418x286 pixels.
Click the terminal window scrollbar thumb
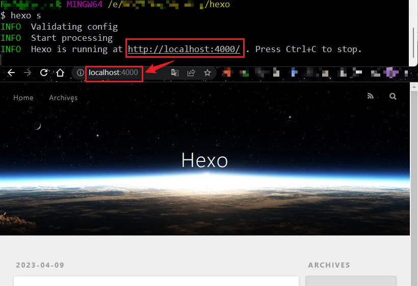[x=413, y=42]
